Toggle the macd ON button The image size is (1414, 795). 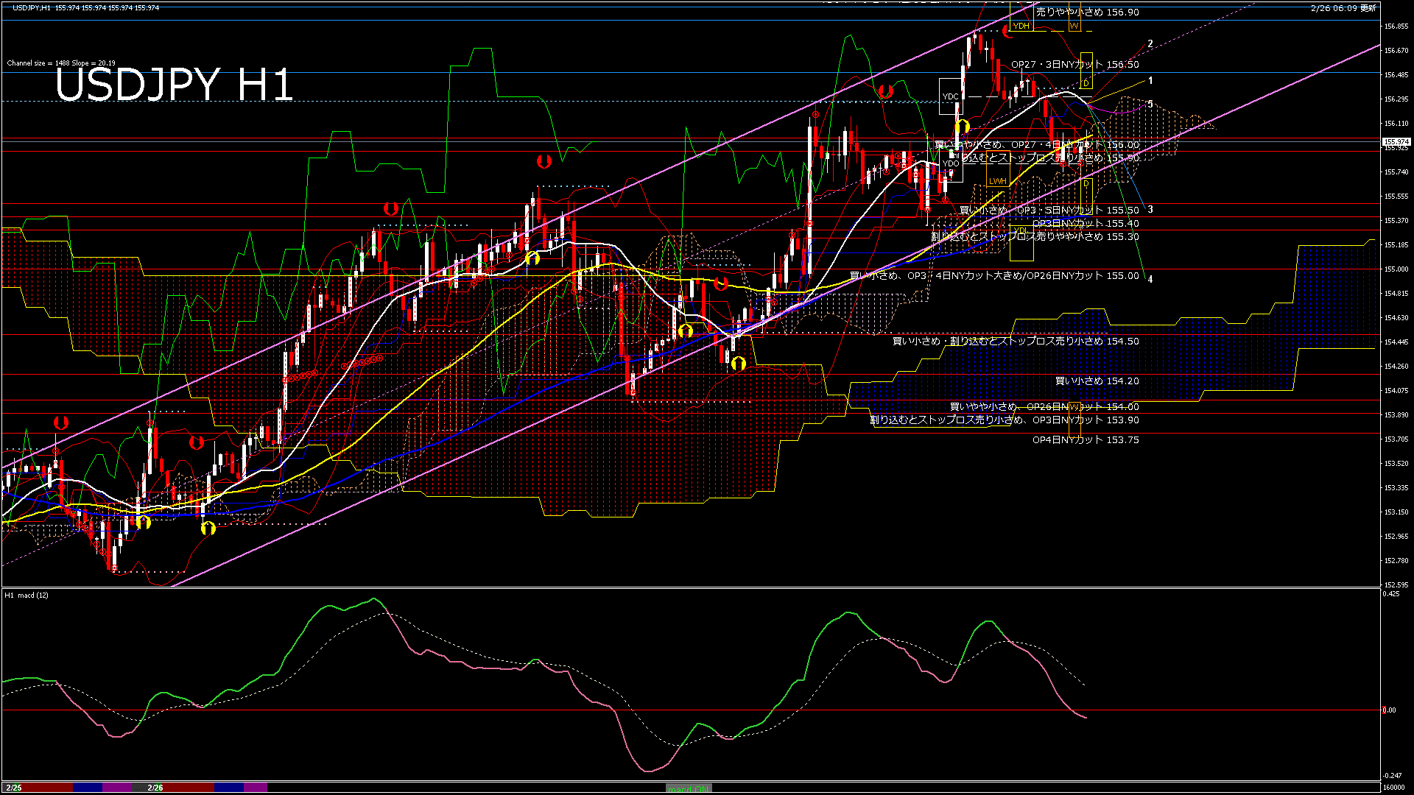(689, 788)
